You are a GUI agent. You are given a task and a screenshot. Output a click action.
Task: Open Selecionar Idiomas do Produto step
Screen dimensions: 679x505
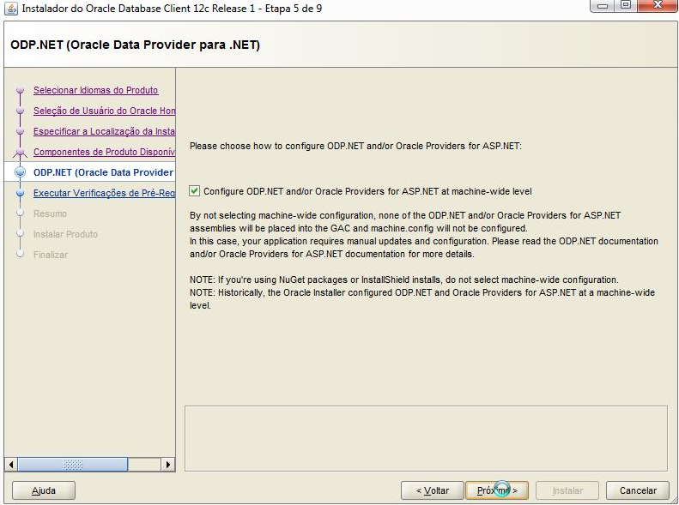tap(95, 90)
